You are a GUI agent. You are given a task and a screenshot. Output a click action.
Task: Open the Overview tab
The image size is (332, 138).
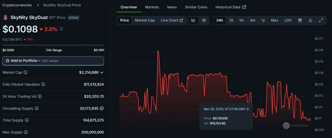click(x=129, y=7)
